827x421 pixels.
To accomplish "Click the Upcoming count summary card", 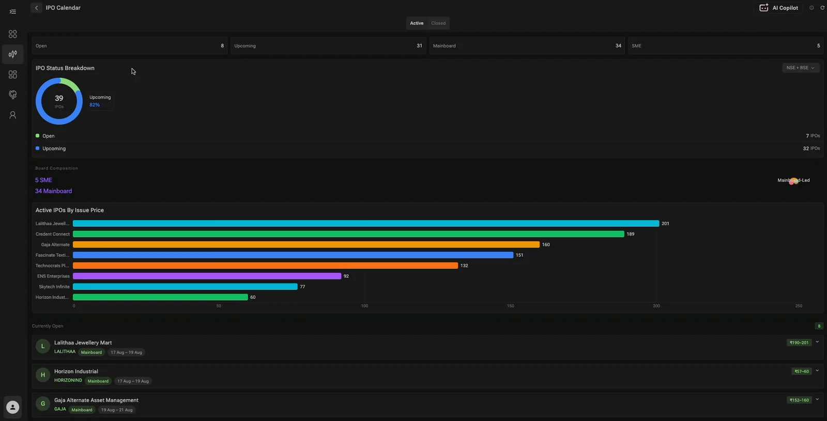I will (x=328, y=46).
